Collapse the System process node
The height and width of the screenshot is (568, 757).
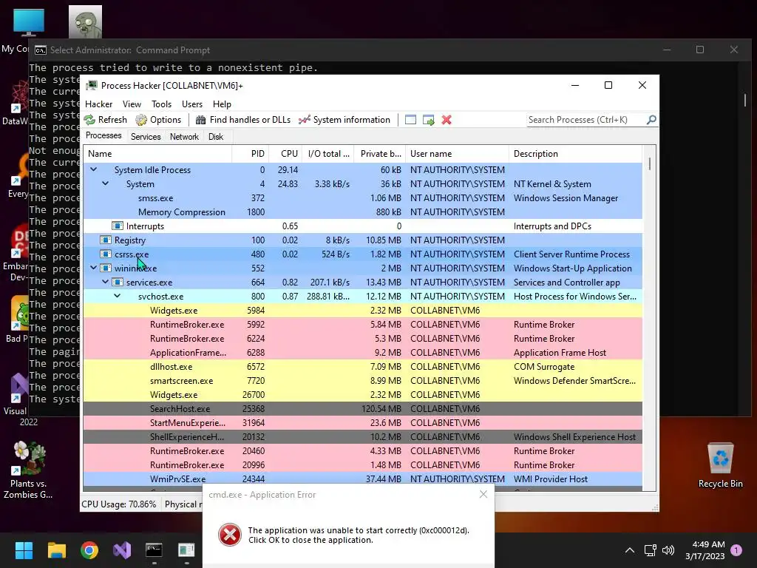pyautogui.click(x=105, y=183)
